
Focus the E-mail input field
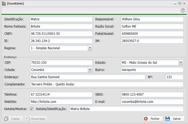click(152, 102)
